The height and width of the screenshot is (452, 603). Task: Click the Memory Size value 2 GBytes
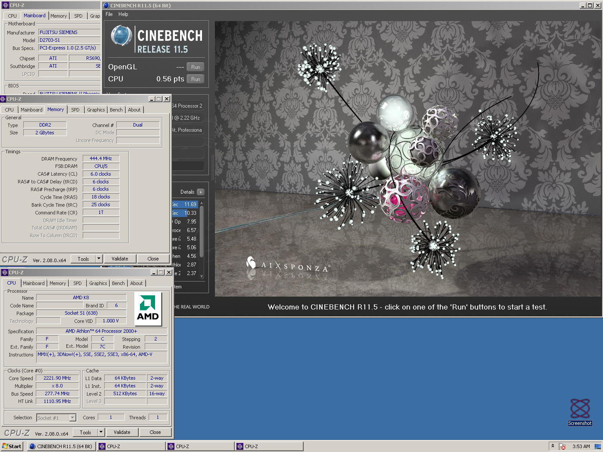pos(45,133)
